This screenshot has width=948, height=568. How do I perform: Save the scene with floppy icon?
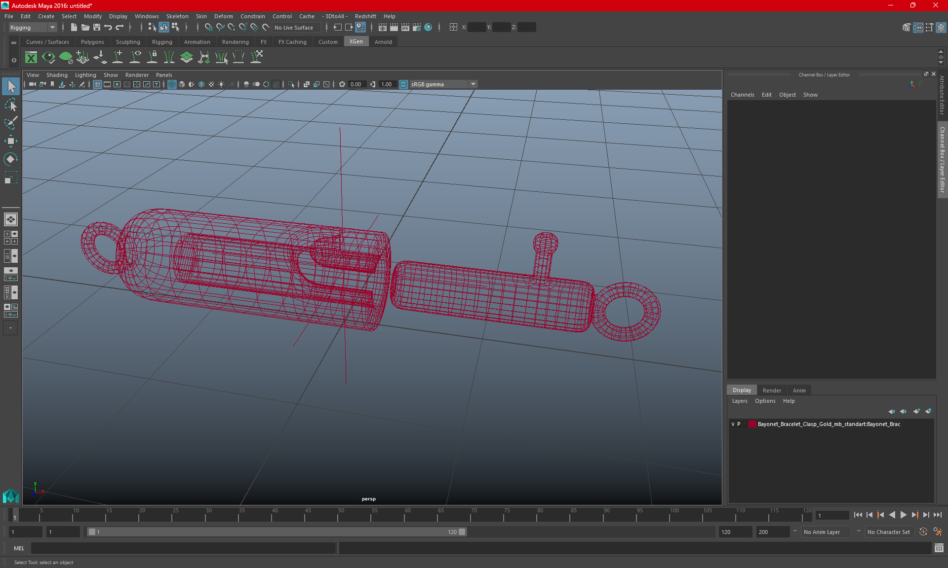pyautogui.click(x=97, y=28)
